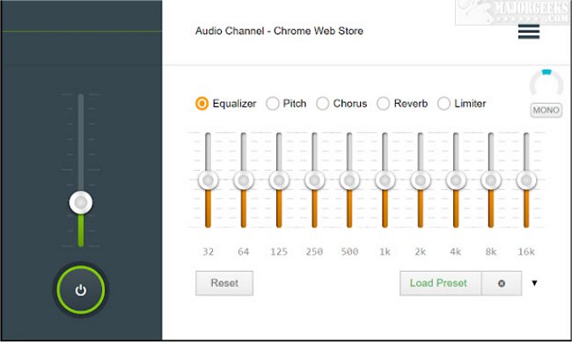Click the 125 Hz band slider knob
This screenshot has height=342, width=572.
click(x=279, y=179)
